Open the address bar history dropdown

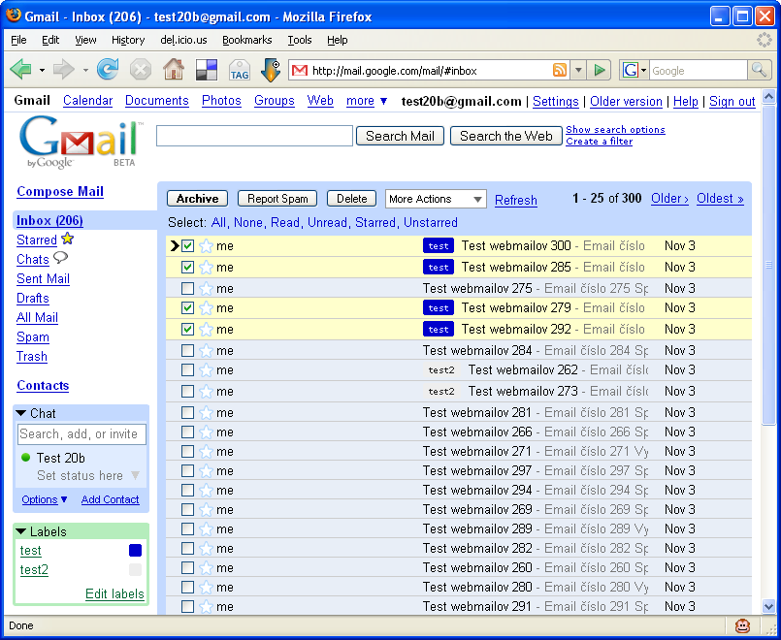click(578, 70)
